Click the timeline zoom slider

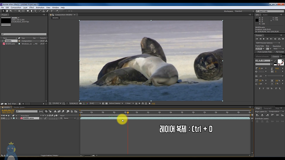point(87,156)
